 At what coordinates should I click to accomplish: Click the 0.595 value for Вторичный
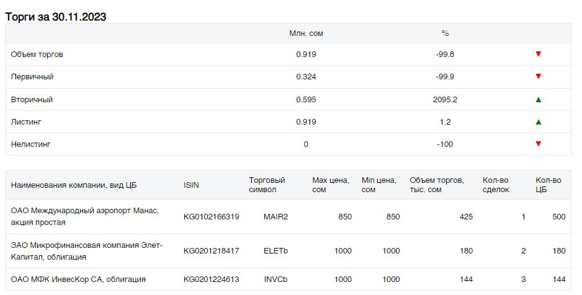[306, 100]
